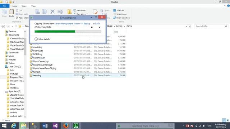Open Visual Studio from taskbar
Viewport: 230px width, 129px height.
click(x=55, y=126)
